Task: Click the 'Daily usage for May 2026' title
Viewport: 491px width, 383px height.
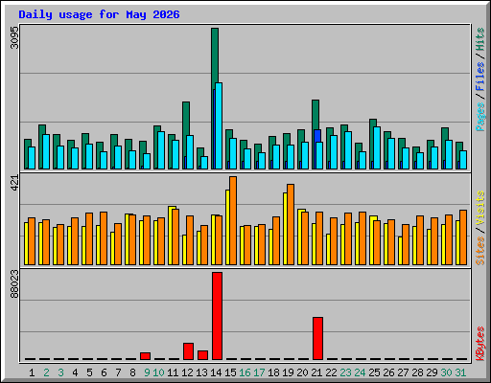Action: click(99, 14)
